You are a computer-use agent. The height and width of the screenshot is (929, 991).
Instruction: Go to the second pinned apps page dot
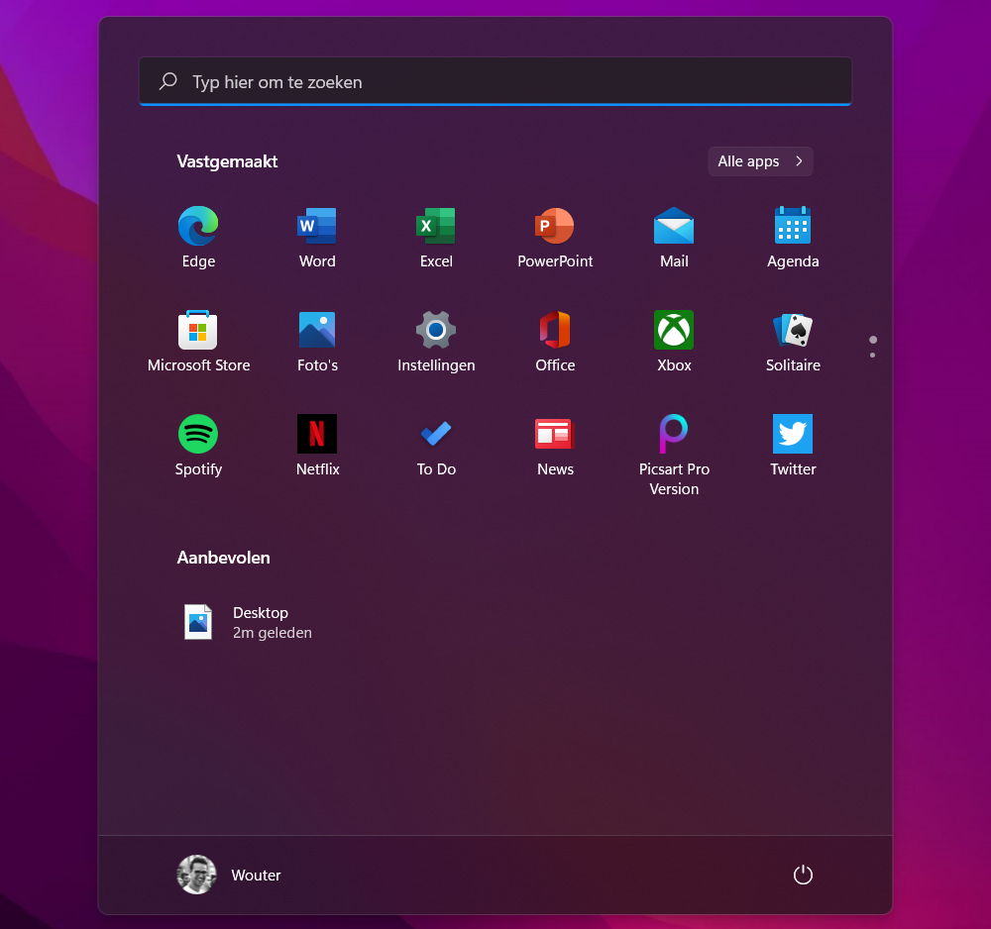click(x=873, y=355)
